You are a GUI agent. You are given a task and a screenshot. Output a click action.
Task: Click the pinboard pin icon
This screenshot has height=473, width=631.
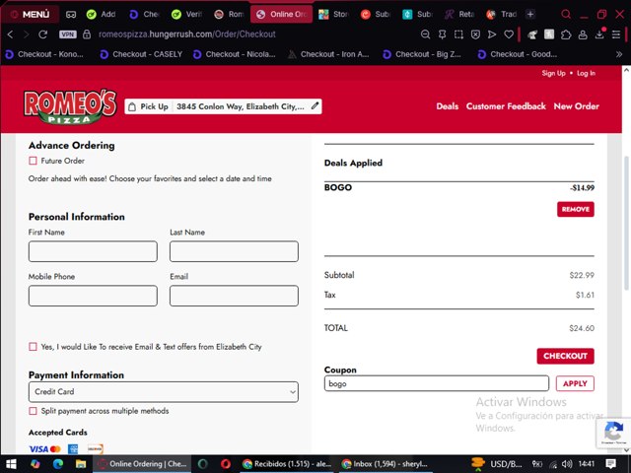tap(443, 34)
